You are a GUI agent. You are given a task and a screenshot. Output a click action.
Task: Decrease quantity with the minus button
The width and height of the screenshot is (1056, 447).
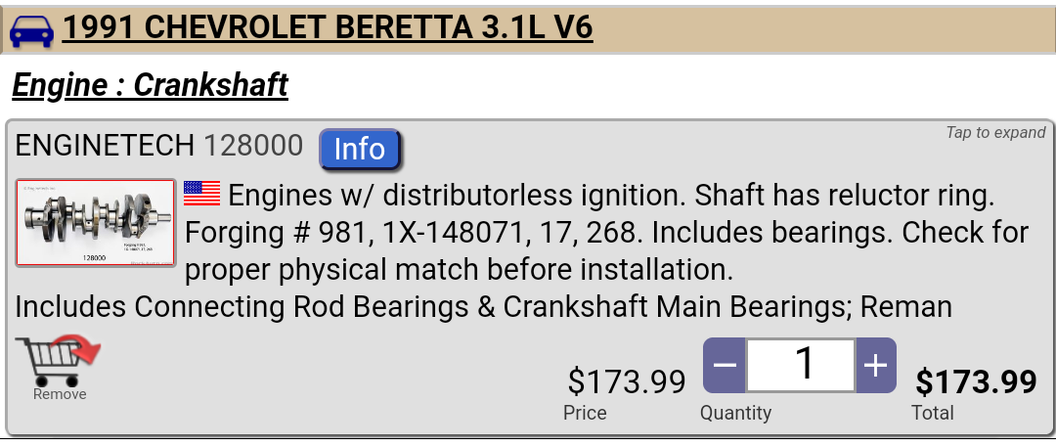tap(725, 366)
